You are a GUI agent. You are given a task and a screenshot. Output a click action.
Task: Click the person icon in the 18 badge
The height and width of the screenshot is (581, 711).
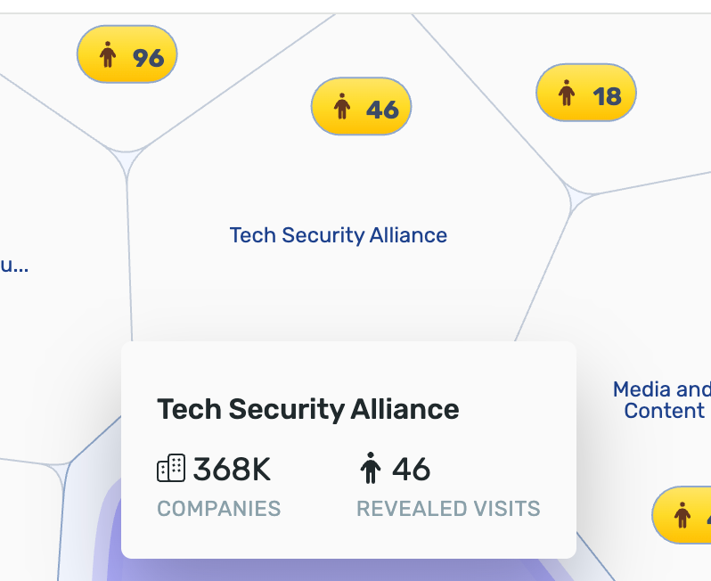tap(567, 93)
